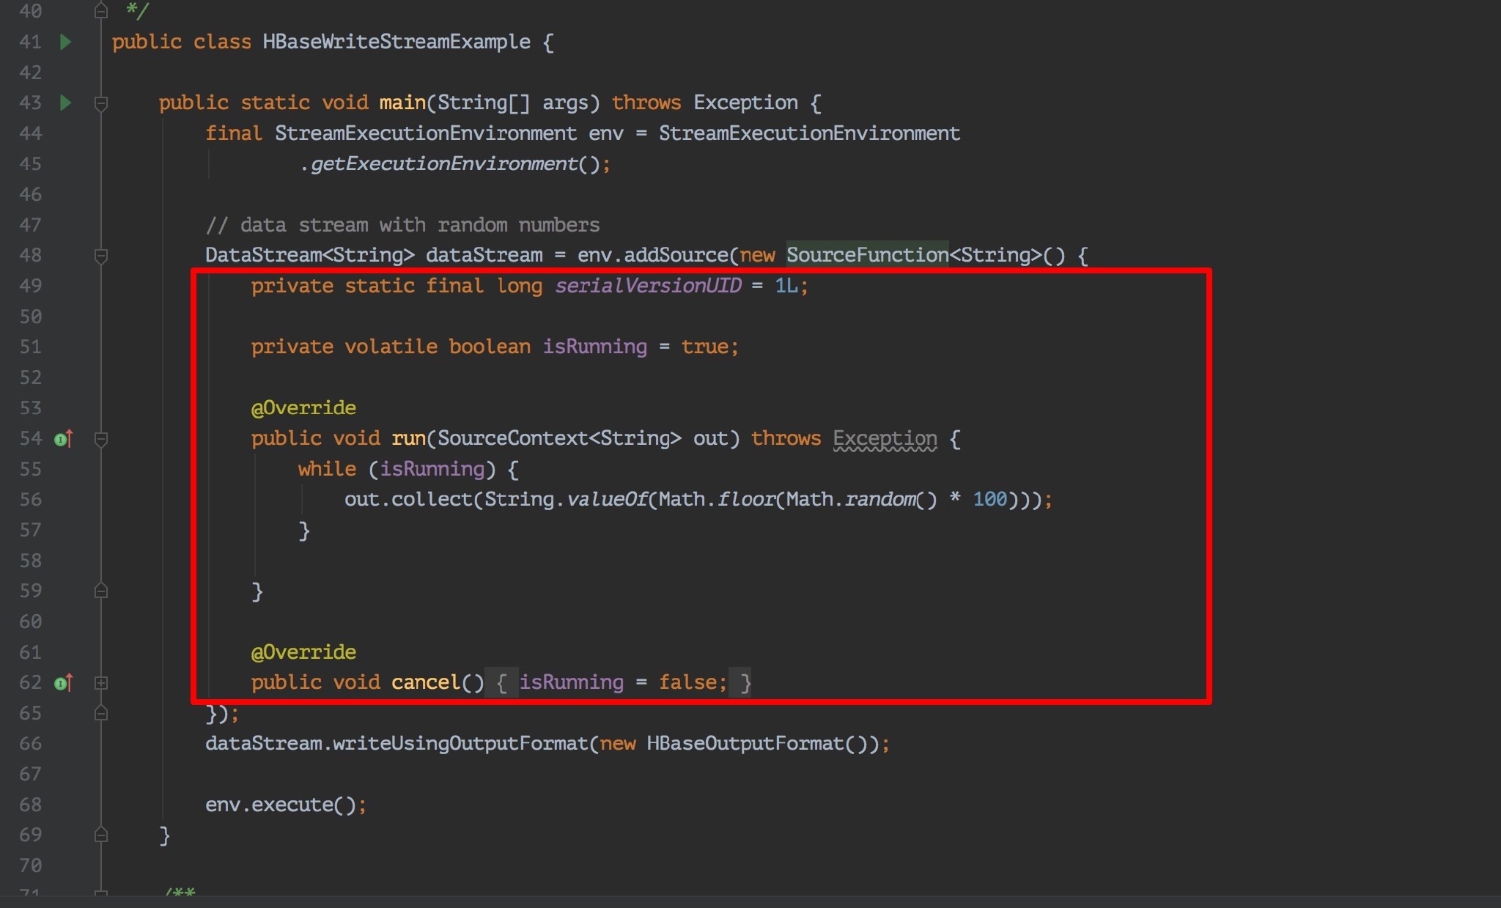Click while keyword on line 55
The image size is (1501, 908).
click(327, 469)
